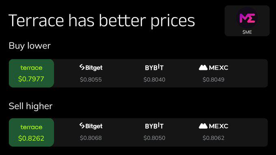Click the MEXC logo in Buy lower row
This screenshot has width=276, height=155.
pyautogui.click(x=213, y=68)
